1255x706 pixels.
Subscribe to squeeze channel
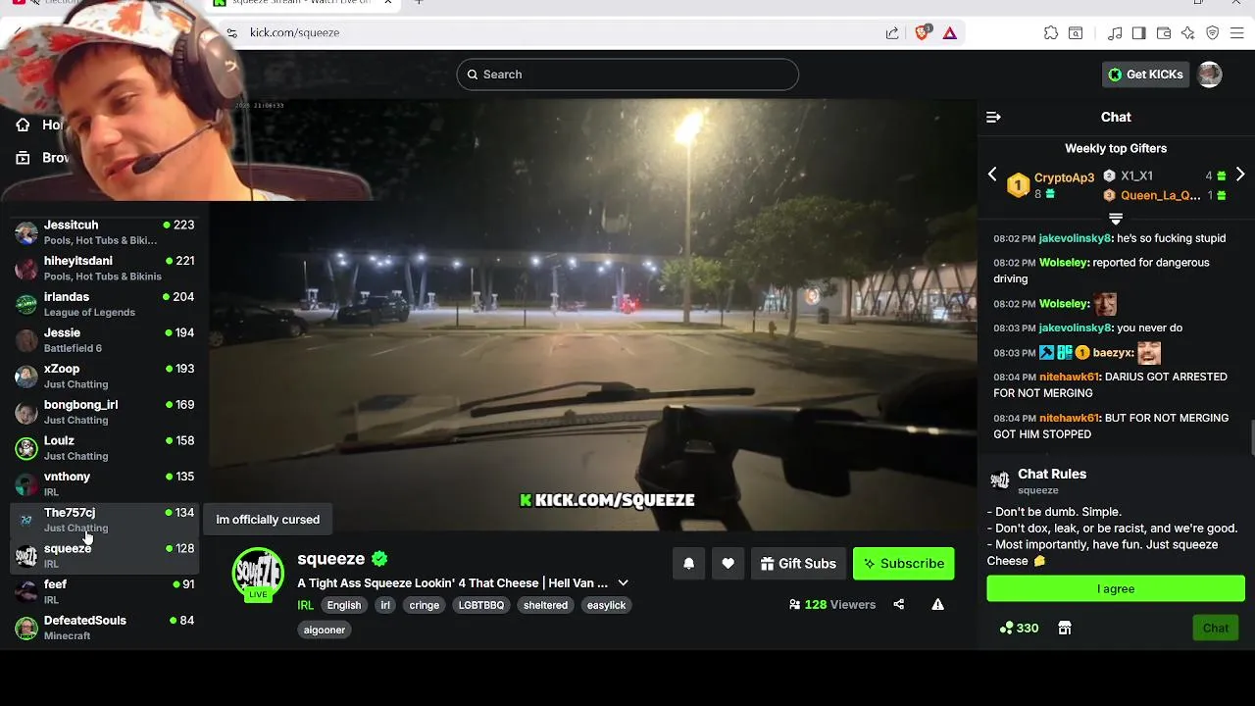click(903, 564)
